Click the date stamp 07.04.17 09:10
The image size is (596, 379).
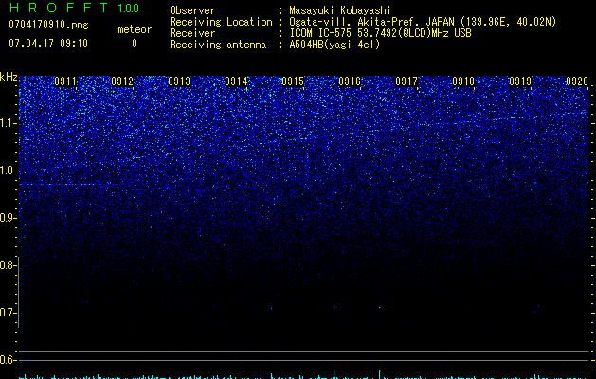pyautogui.click(x=48, y=44)
